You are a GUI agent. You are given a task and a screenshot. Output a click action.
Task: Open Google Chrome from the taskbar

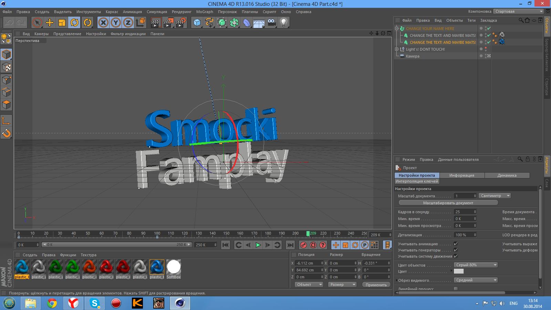tap(52, 303)
